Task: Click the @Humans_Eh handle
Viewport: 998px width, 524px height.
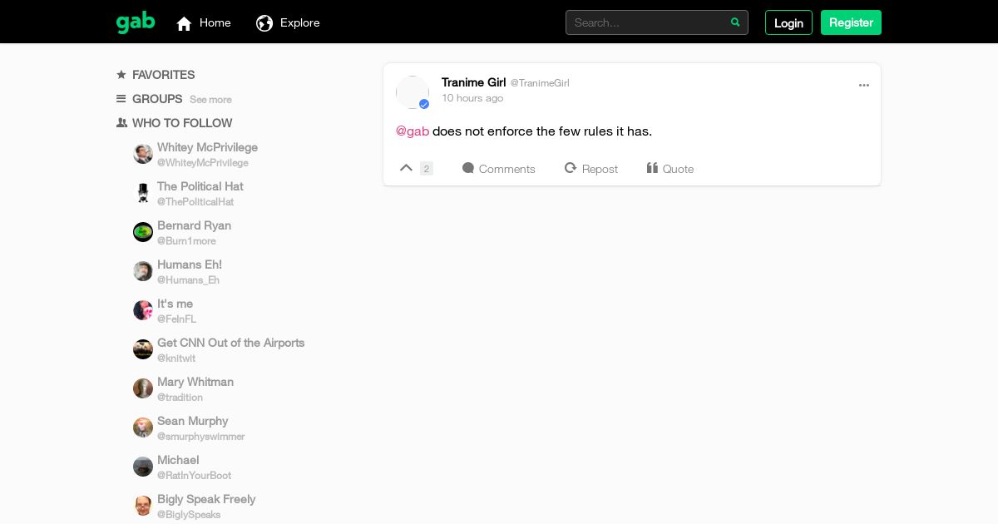Action: (x=188, y=280)
